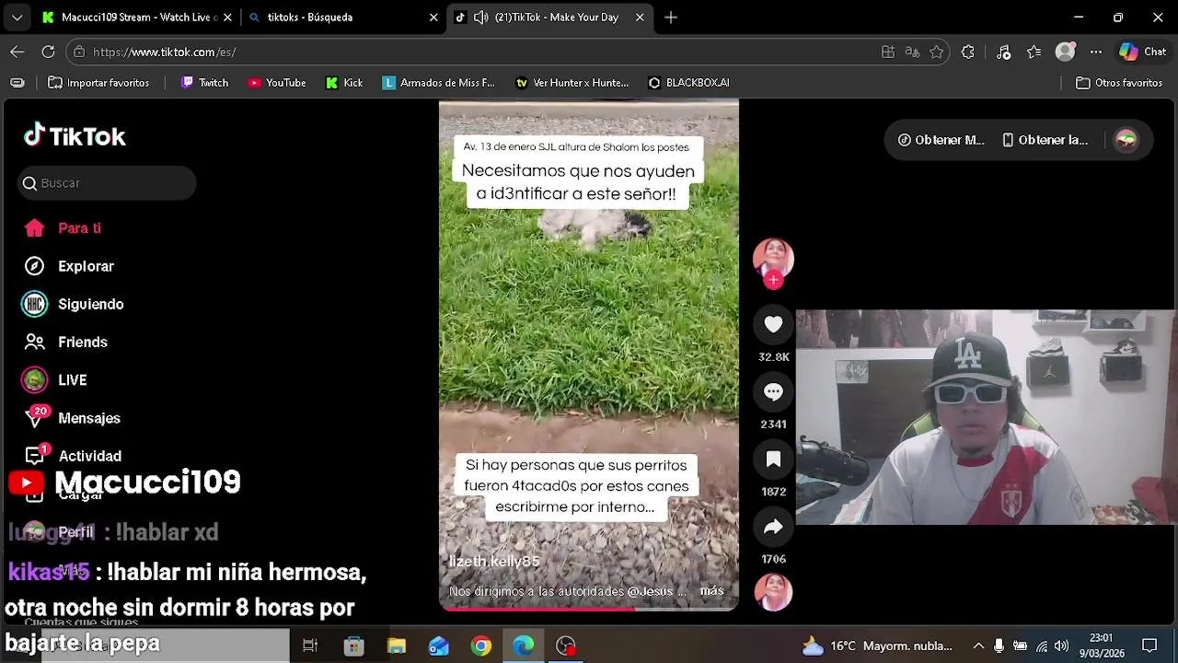Select Para ti in sidebar
This screenshot has width=1178, height=663.
[x=63, y=228]
